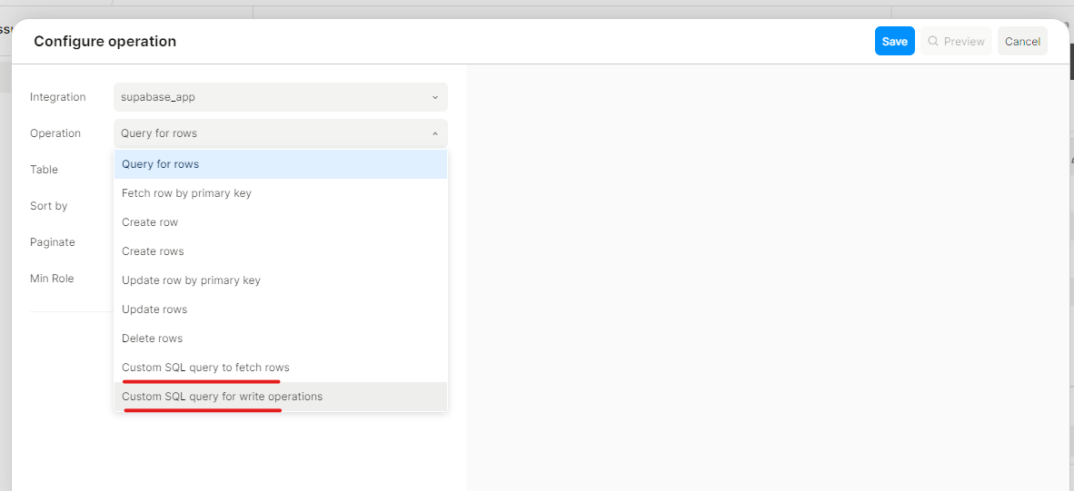Pick the Delete rows option
Screen dimensions: 1074x491
tap(153, 339)
